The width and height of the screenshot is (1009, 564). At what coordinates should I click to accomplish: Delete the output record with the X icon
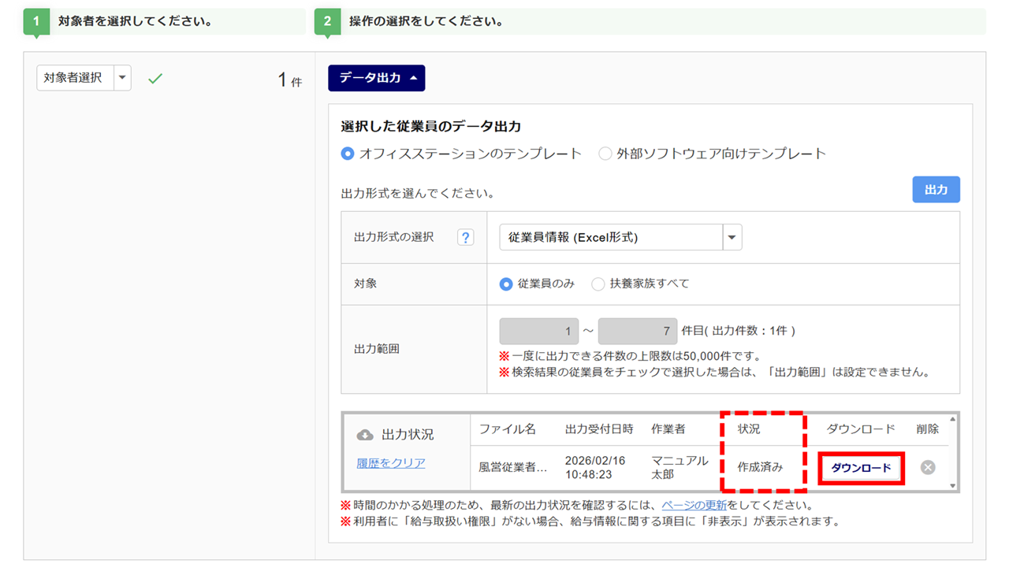(928, 467)
